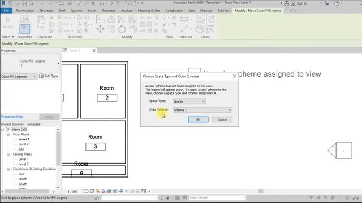Screen dimensions: 362x203
Task: Open the default 3D view icon
Action: click(102, 3)
